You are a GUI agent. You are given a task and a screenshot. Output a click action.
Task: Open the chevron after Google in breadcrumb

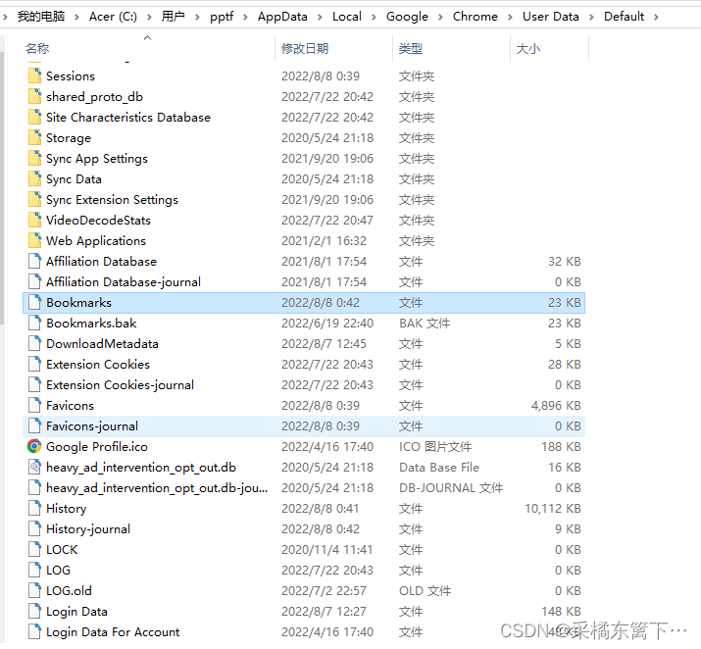(x=440, y=17)
